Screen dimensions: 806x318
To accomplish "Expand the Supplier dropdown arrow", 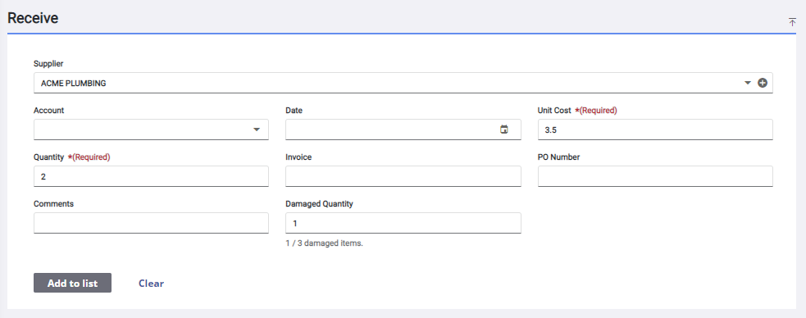I will [748, 83].
